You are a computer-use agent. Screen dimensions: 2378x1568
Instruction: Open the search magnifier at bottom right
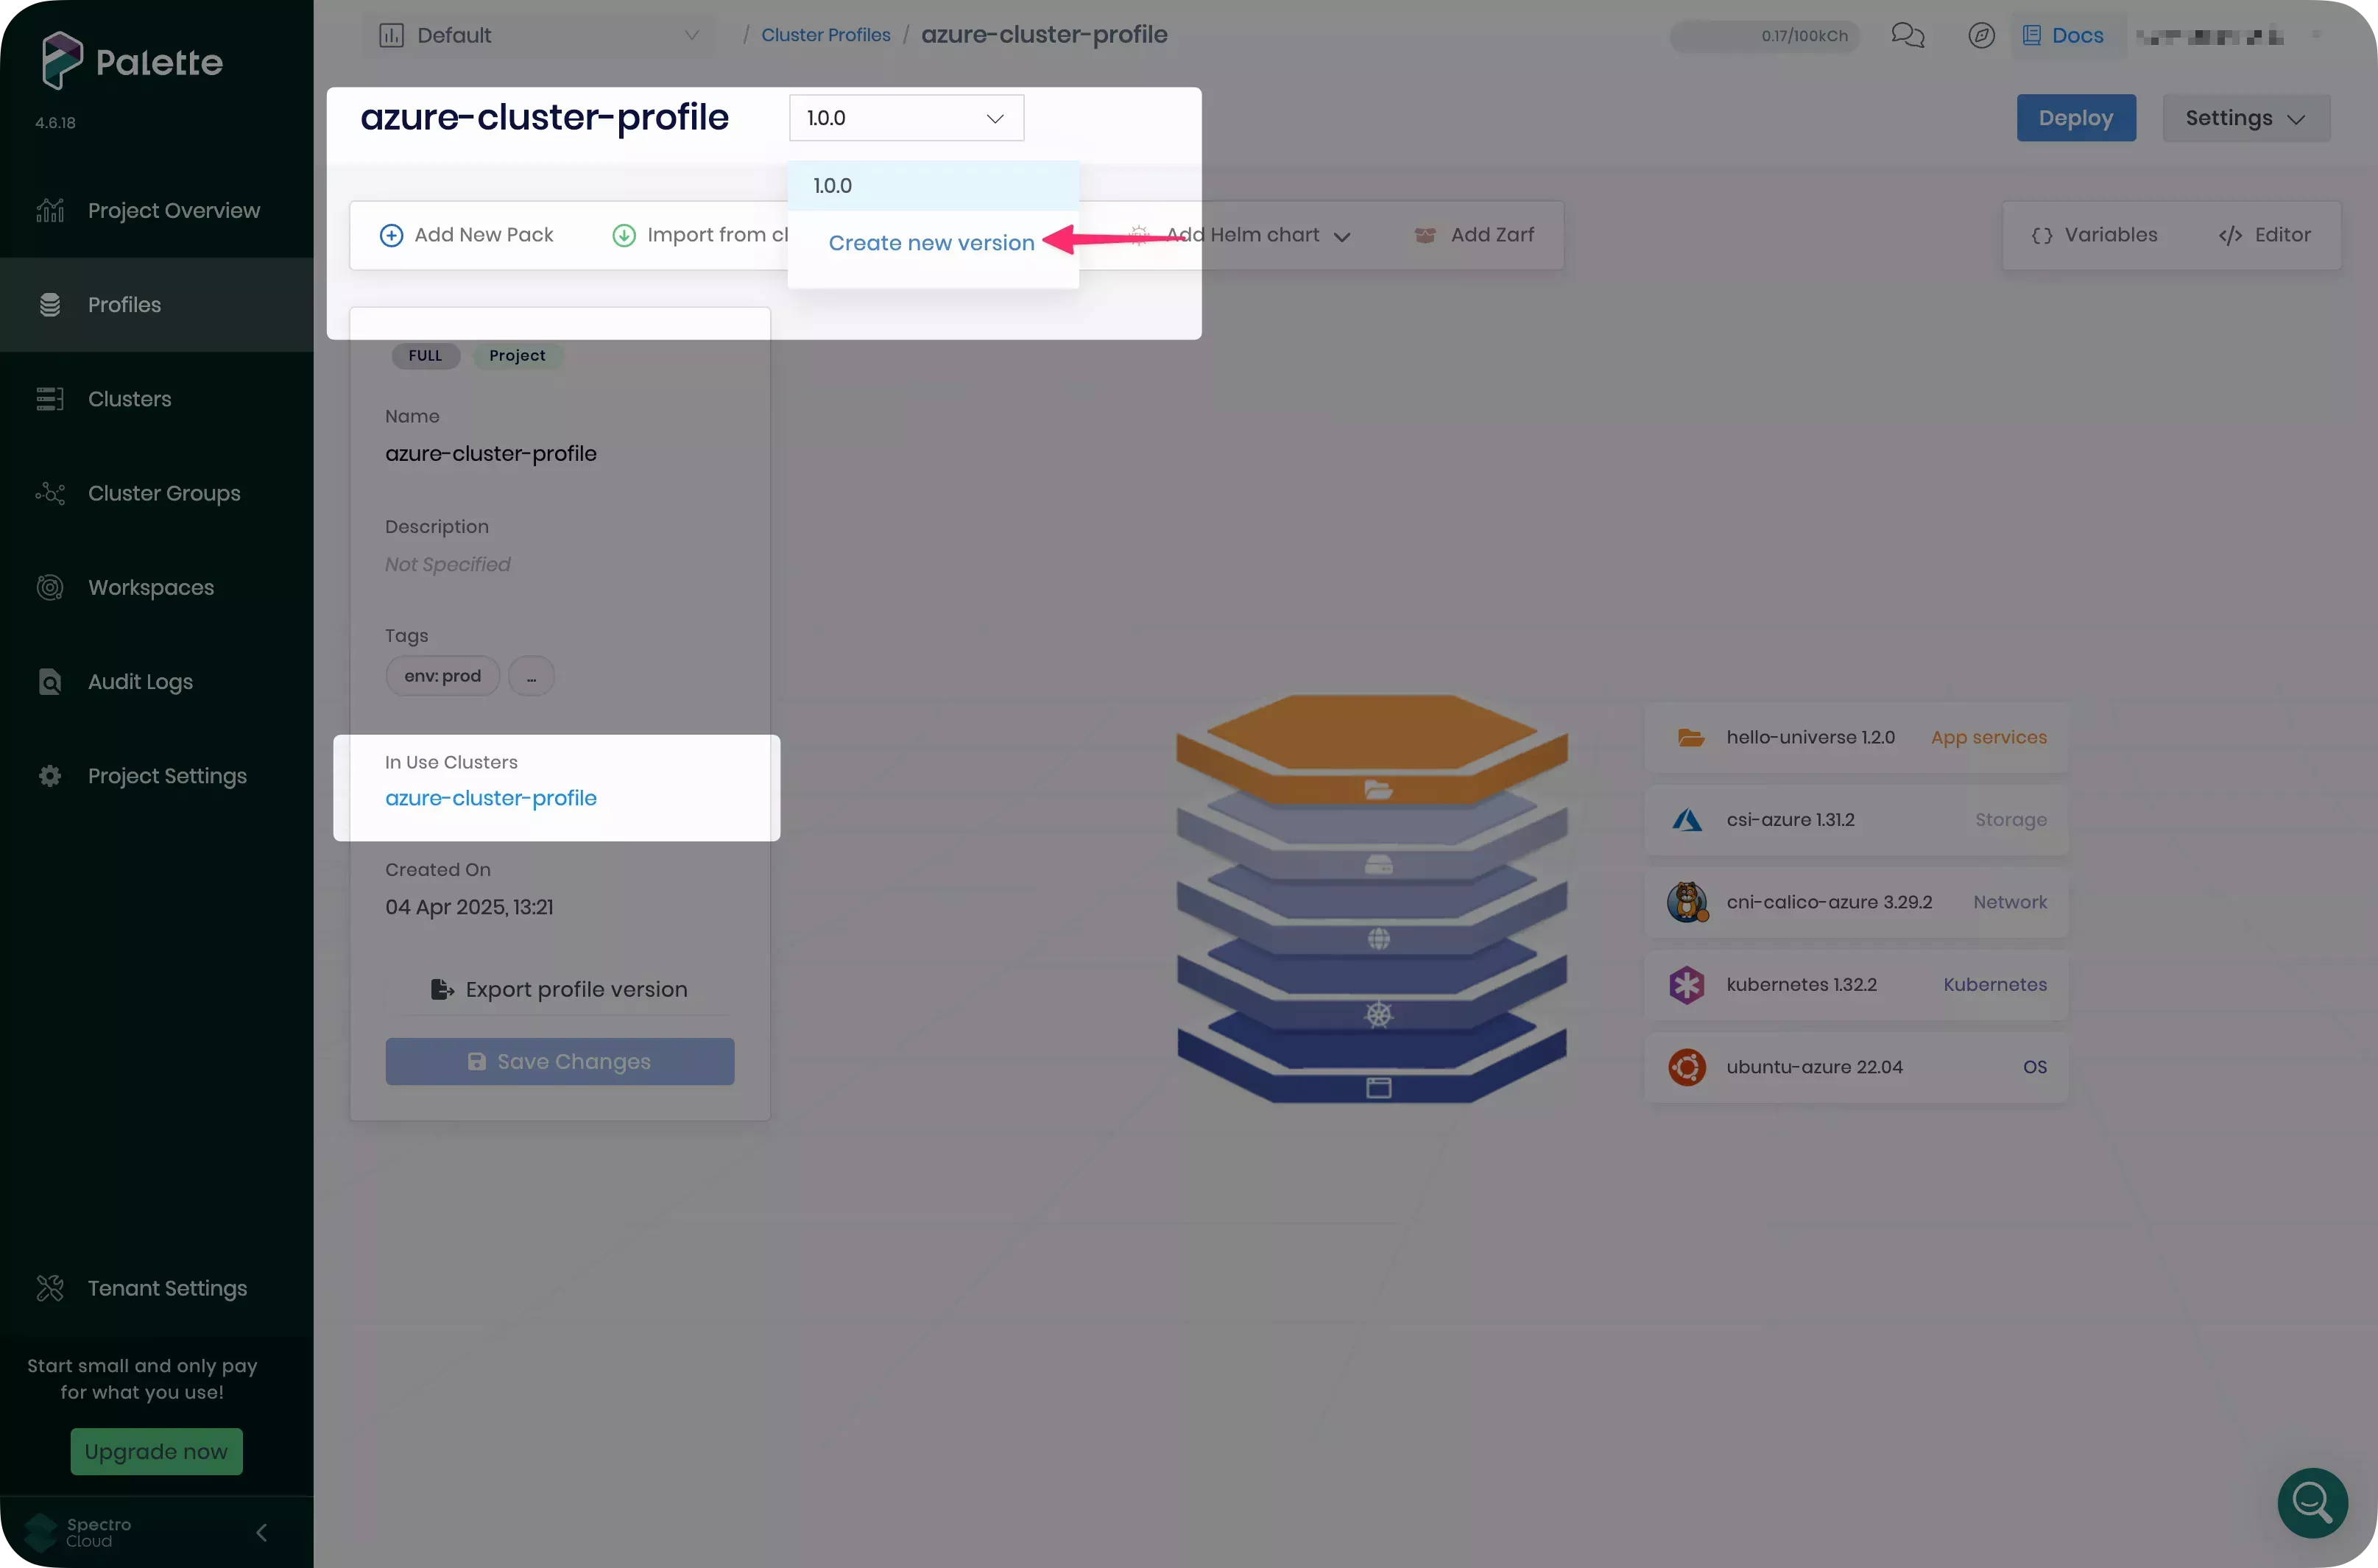pyautogui.click(x=2312, y=1503)
